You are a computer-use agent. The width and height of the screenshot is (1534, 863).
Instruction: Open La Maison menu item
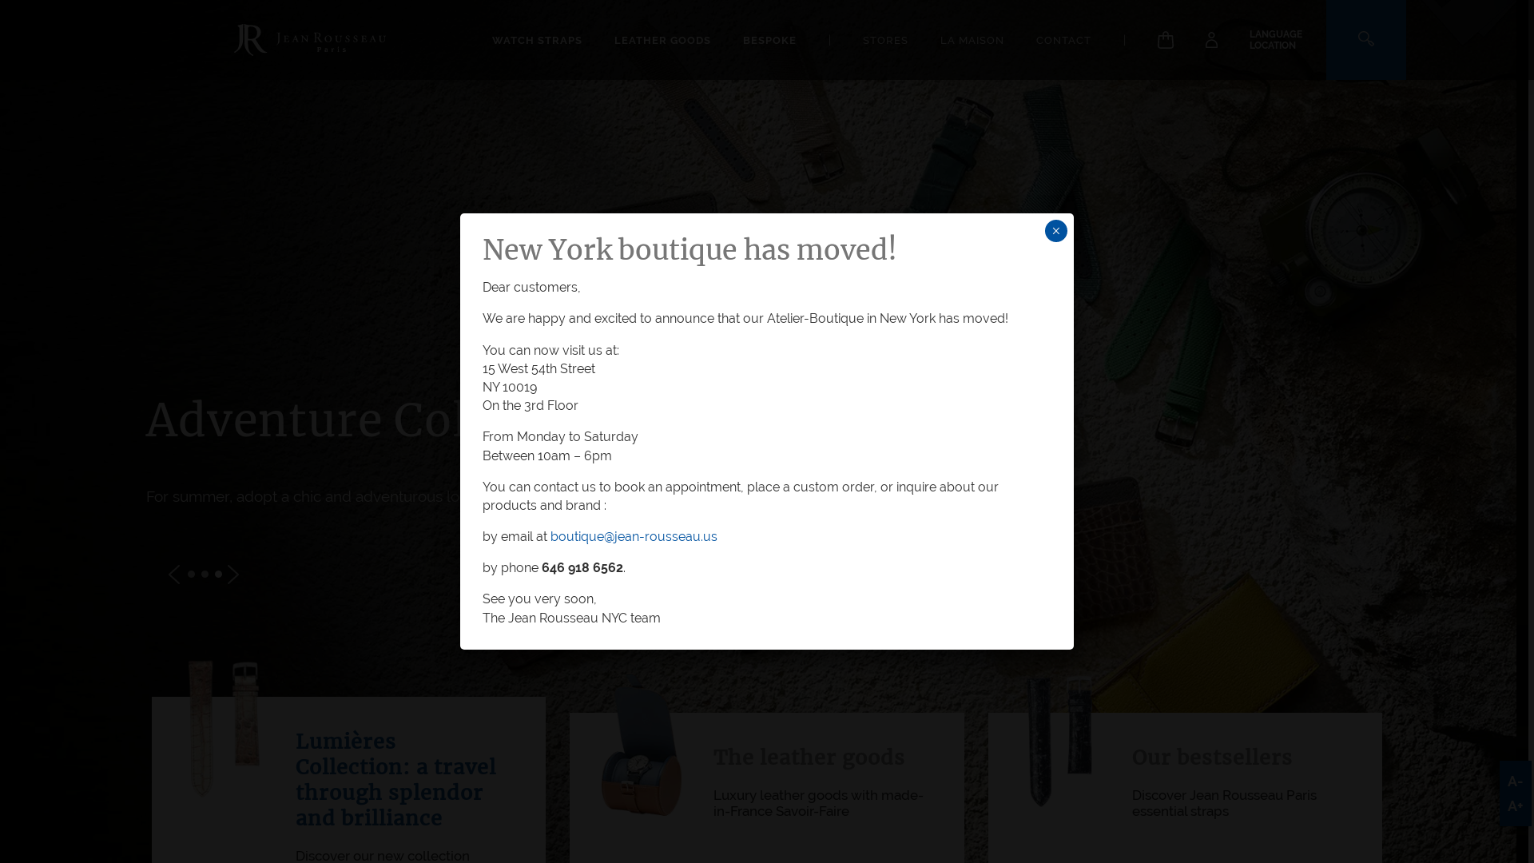972,40
